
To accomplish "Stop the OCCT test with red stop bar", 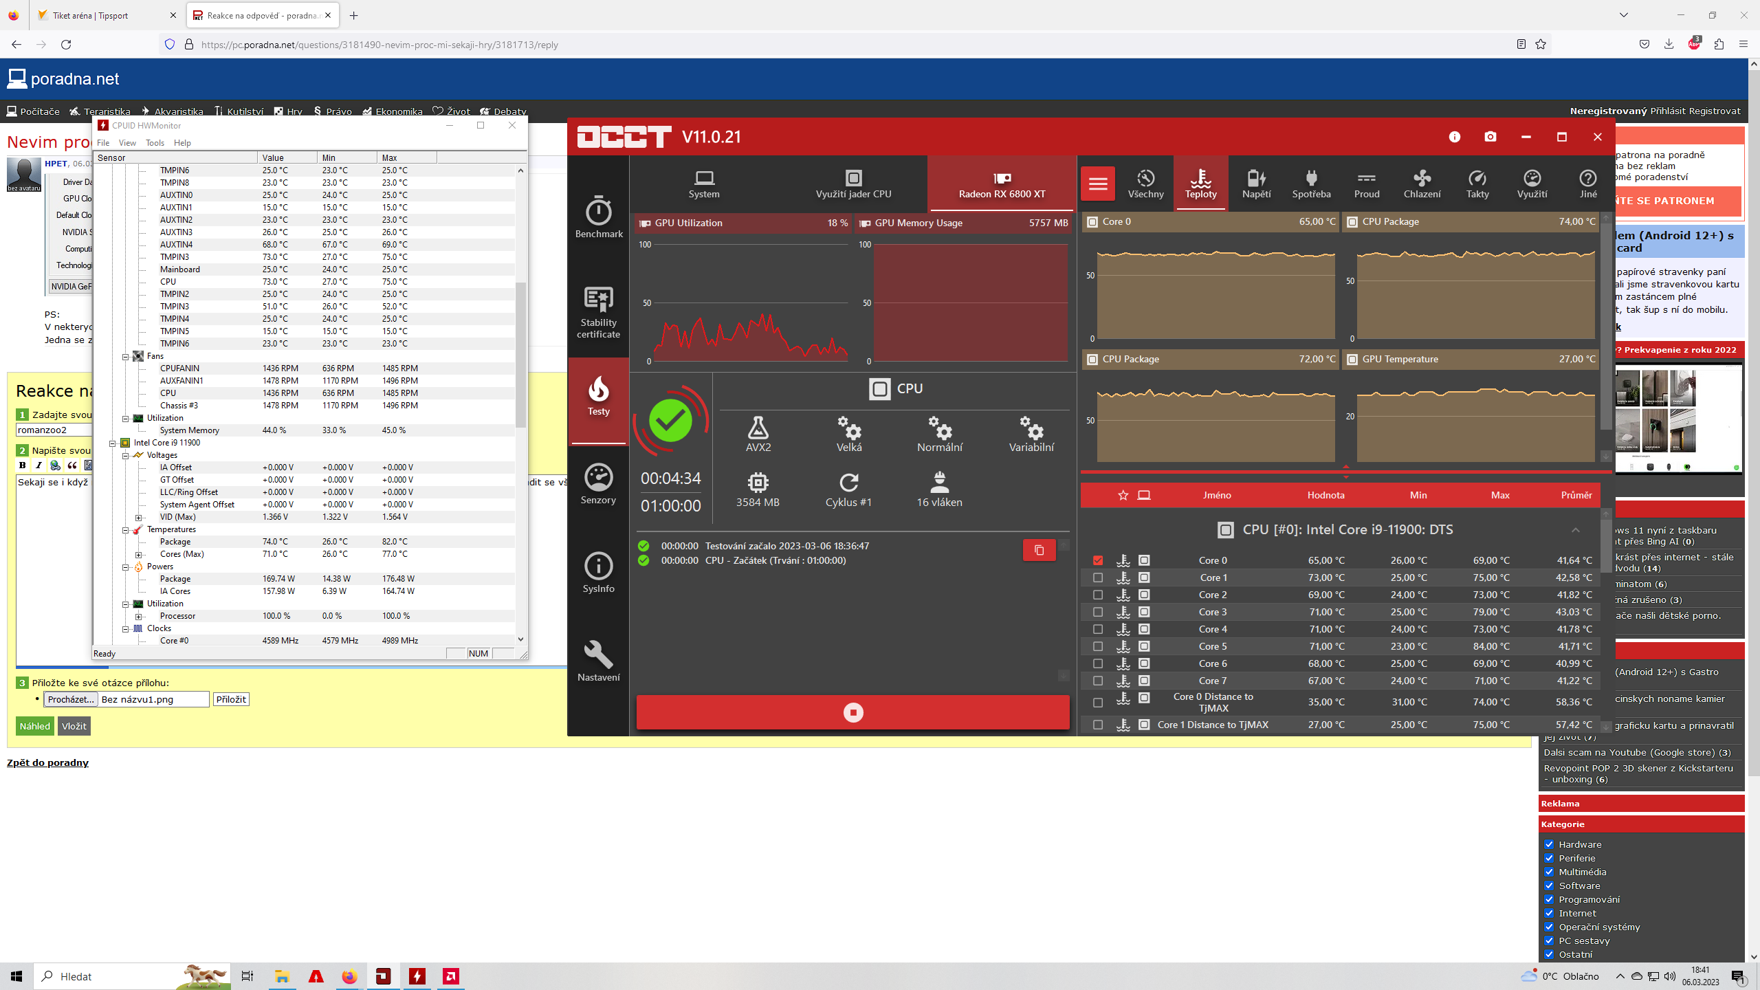I will (852, 712).
